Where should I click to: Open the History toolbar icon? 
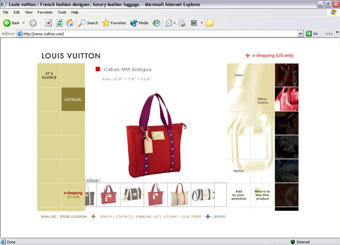pyautogui.click(x=156, y=23)
